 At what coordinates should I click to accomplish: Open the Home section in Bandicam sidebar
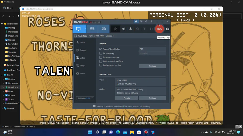85,42
